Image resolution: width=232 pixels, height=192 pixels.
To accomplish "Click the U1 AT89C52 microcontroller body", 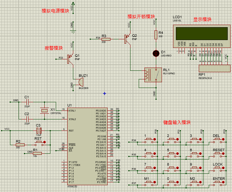I will (87, 146).
